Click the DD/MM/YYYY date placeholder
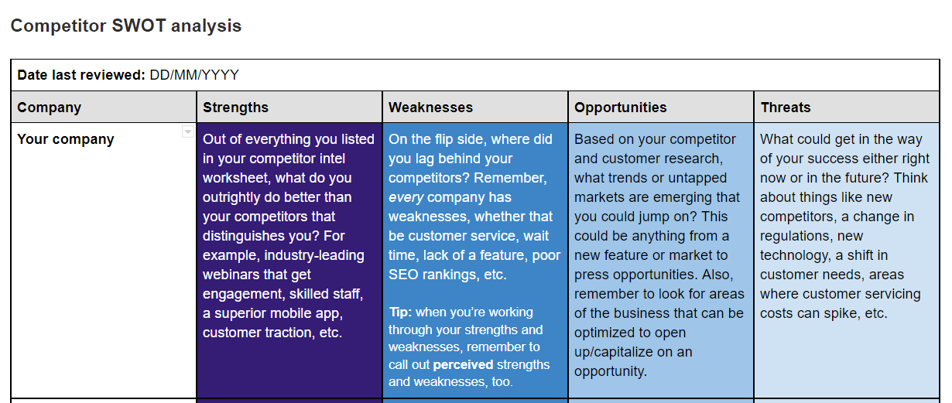The height and width of the screenshot is (403, 952). [194, 75]
